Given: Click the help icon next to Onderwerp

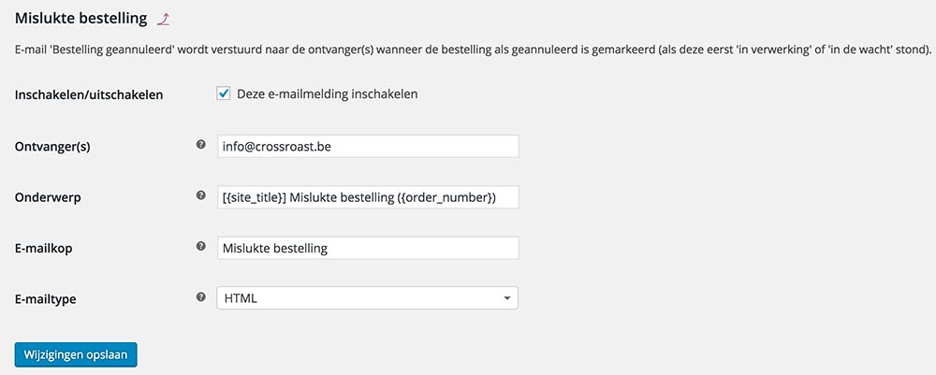Looking at the screenshot, I should tap(200, 195).
